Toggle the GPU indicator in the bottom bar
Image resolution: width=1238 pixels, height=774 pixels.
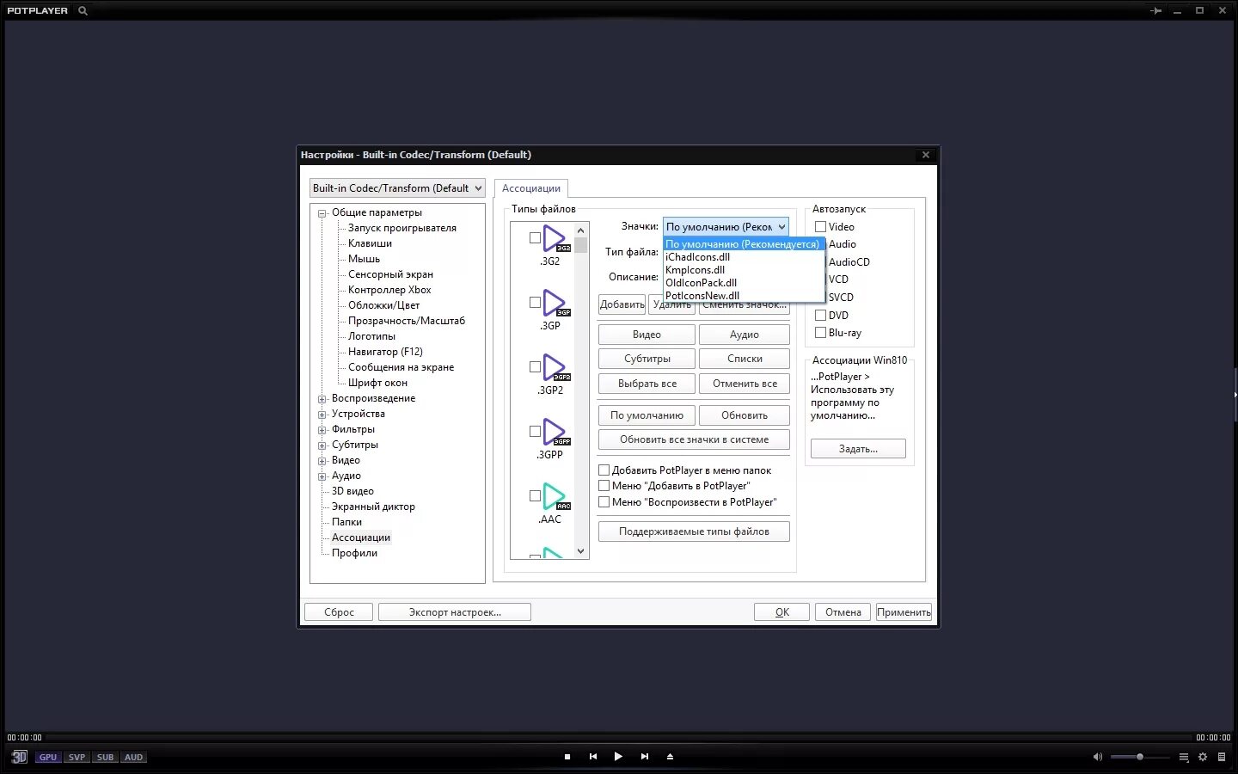(x=48, y=757)
